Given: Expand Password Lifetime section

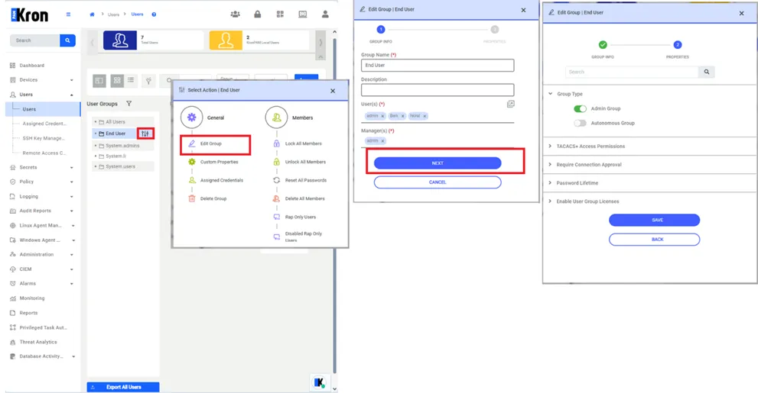Looking at the screenshot, I should pyautogui.click(x=550, y=182).
